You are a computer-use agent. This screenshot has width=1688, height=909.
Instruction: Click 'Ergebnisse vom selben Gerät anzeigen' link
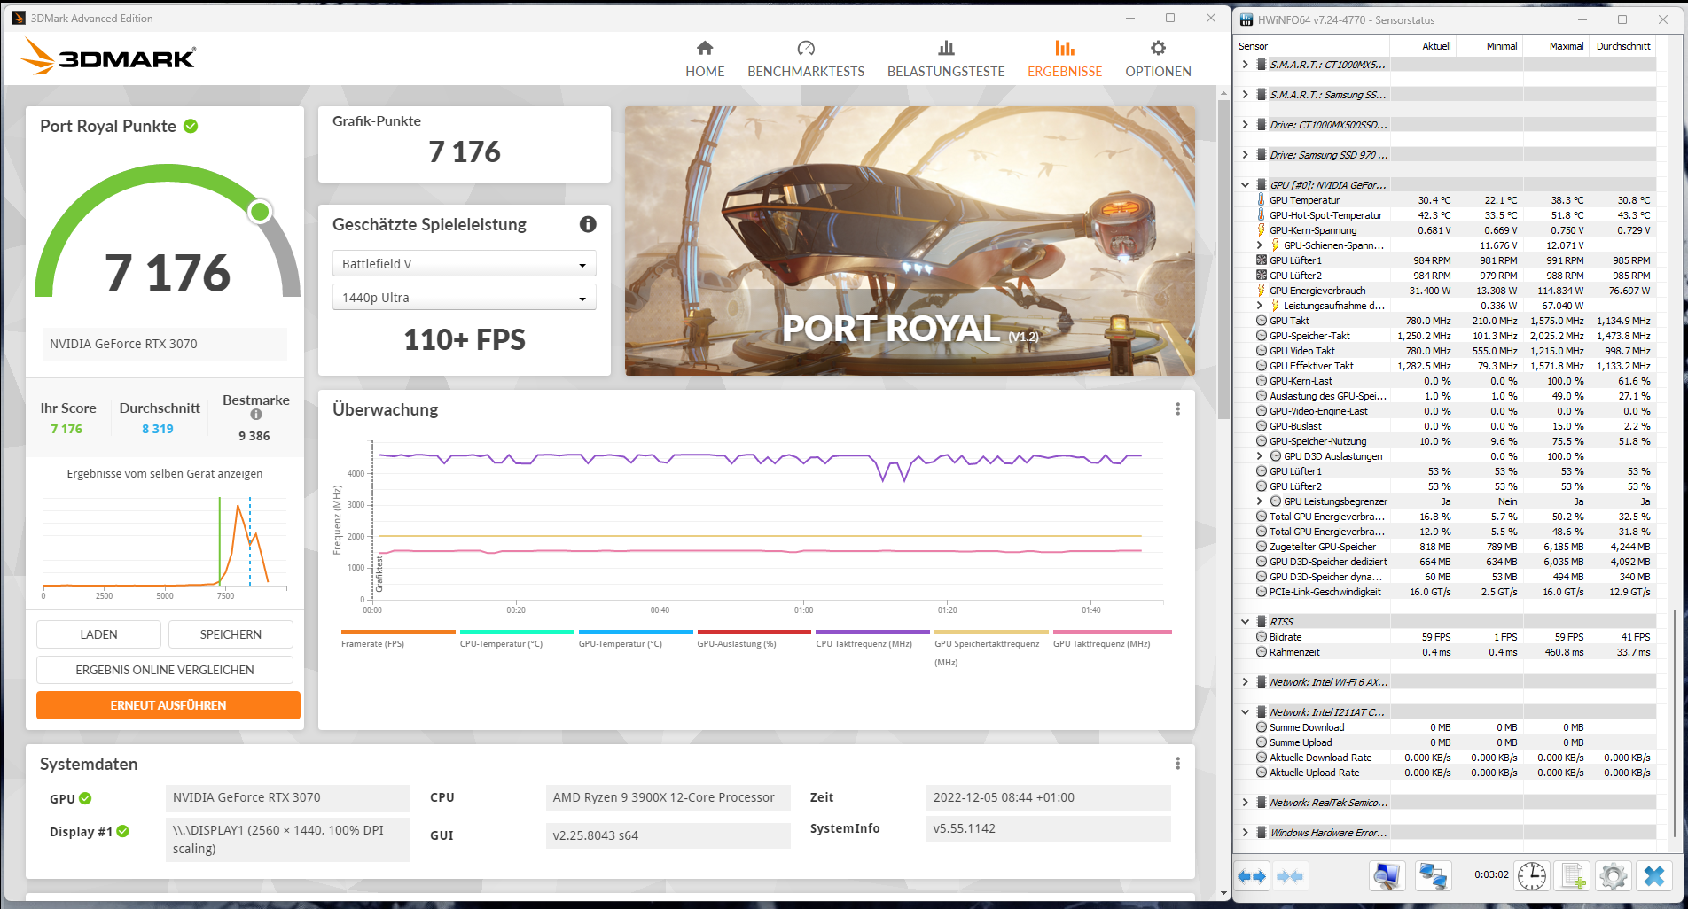pos(165,473)
